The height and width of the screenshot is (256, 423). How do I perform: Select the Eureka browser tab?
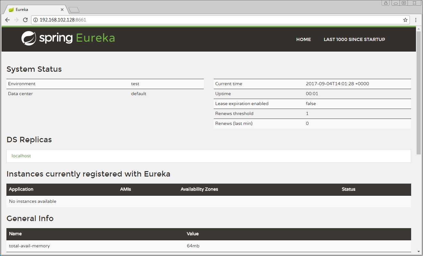(x=35, y=10)
